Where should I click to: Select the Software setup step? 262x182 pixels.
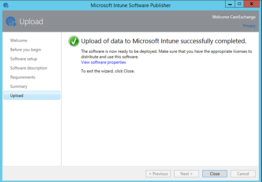click(24, 59)
